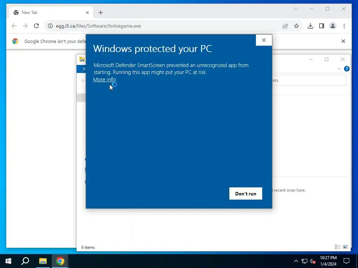Go back in Chrome history

tap(14, 26)
